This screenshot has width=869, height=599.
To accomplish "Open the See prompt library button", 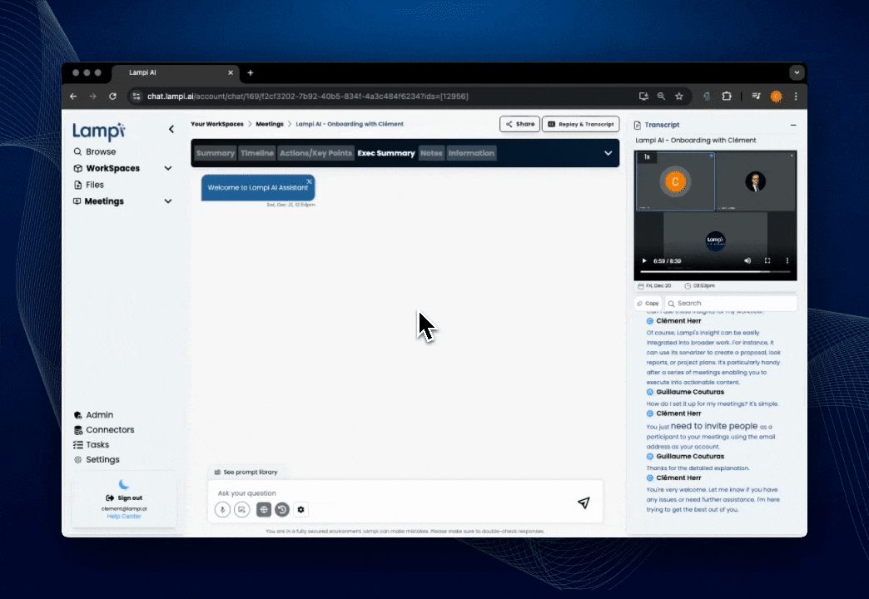I will 246,473.
